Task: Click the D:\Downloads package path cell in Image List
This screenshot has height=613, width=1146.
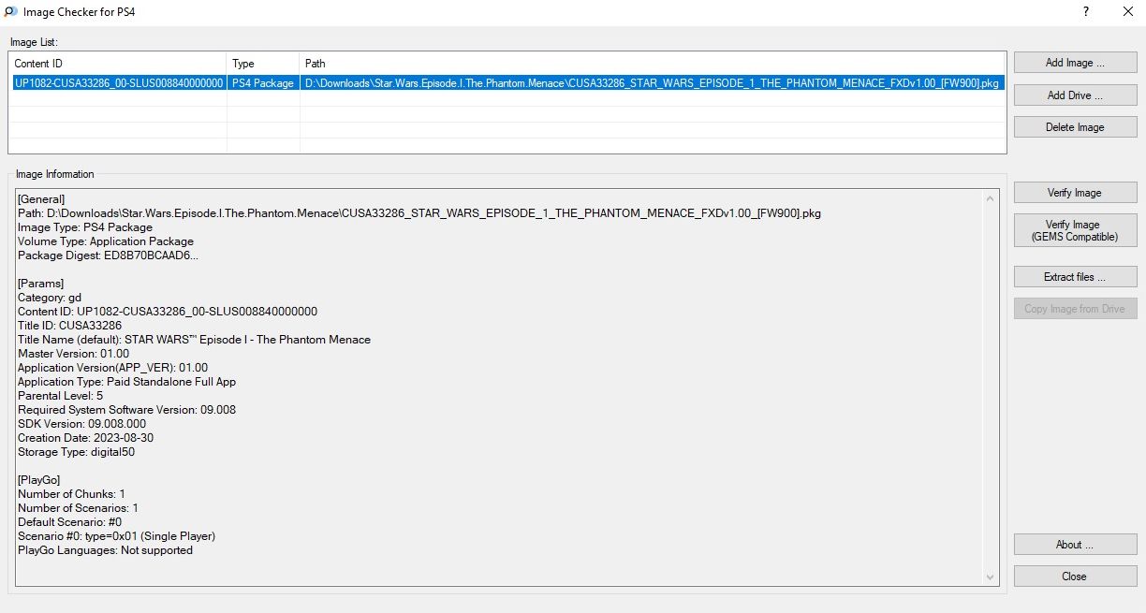Action: point(653,82)
